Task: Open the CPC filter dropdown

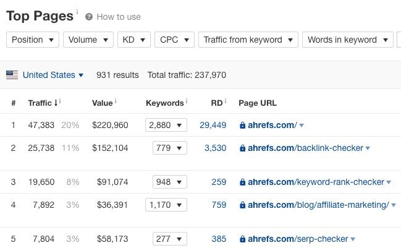Action: point(174,40)
